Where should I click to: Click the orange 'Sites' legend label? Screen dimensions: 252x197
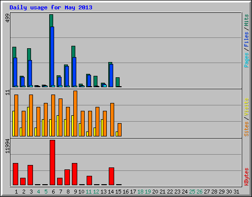247,129
